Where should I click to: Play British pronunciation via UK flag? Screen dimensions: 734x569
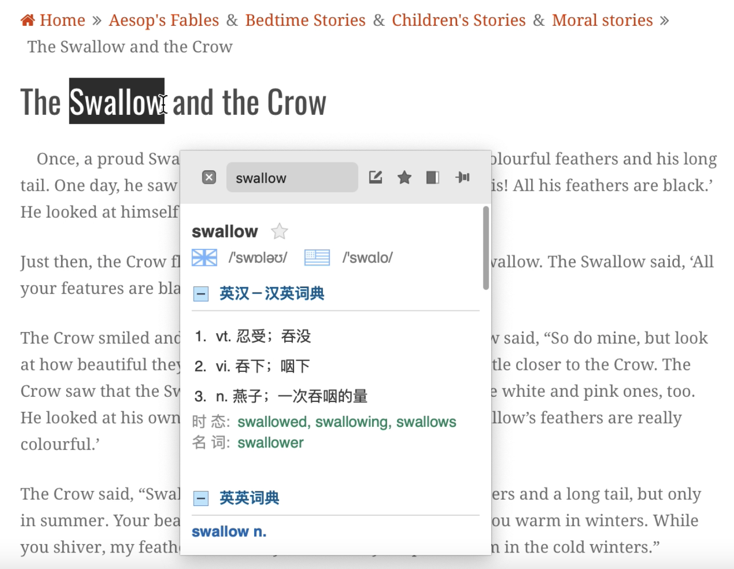204,257
